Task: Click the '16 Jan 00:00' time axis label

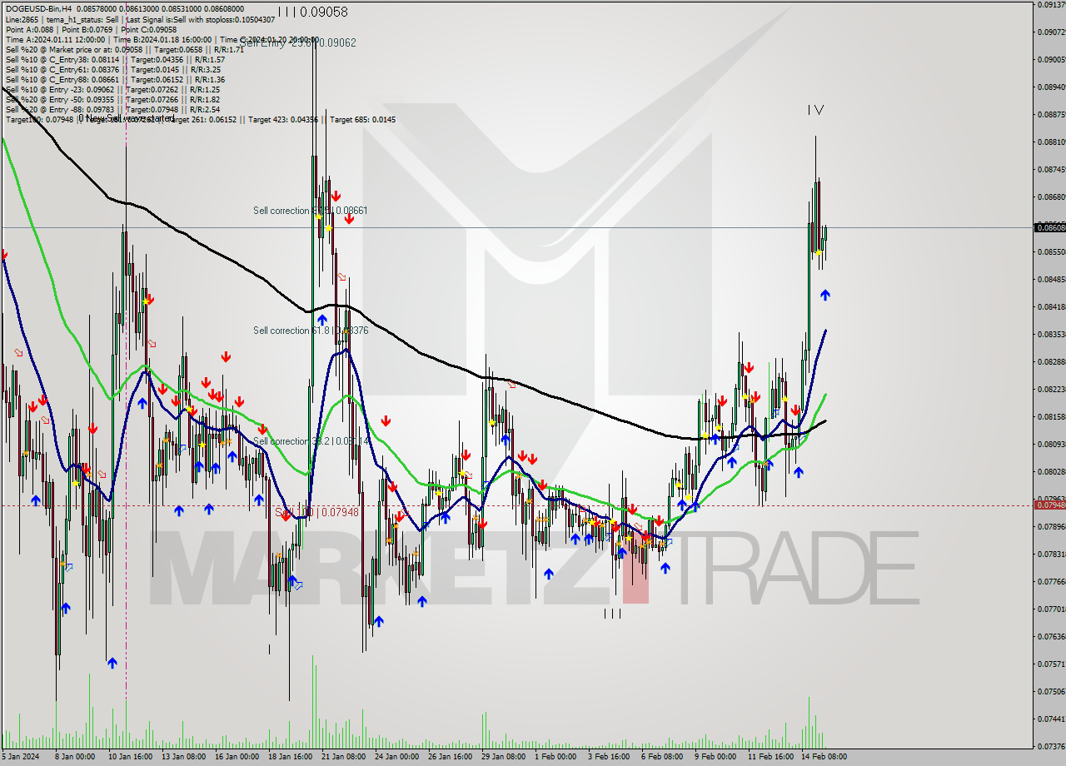Action: 237,757
